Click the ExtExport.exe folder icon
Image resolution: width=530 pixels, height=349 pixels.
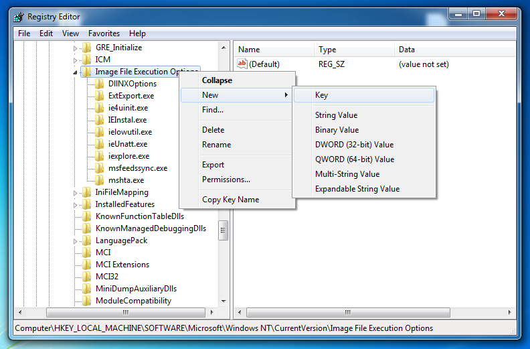point(99,96)
